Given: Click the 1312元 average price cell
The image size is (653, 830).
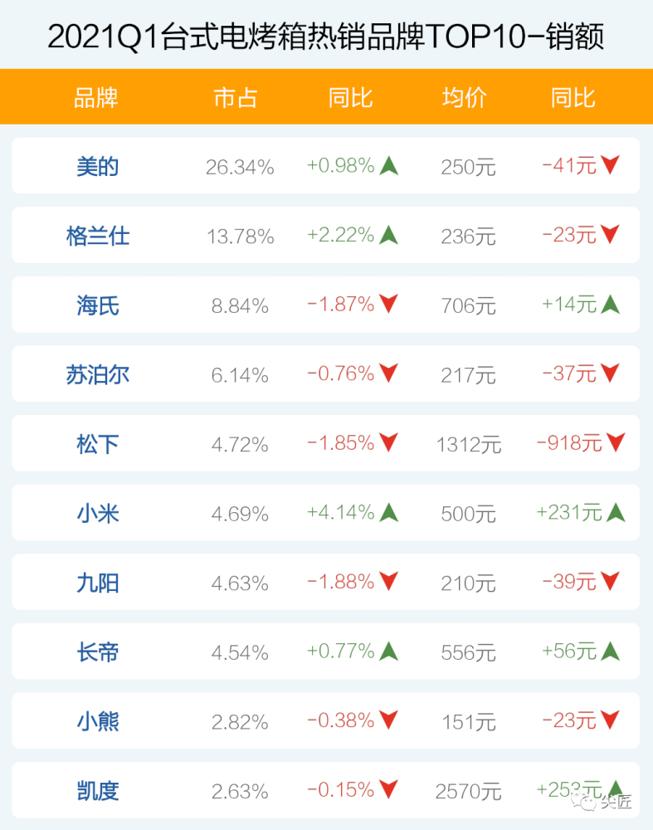Looking at the screenshot, I should (469, 445).
